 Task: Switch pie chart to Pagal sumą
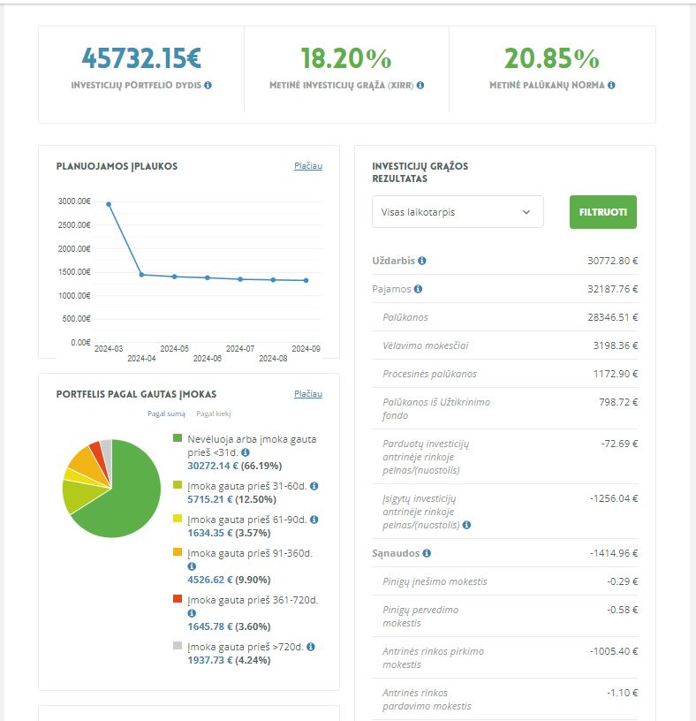click(x=166, y=414)
